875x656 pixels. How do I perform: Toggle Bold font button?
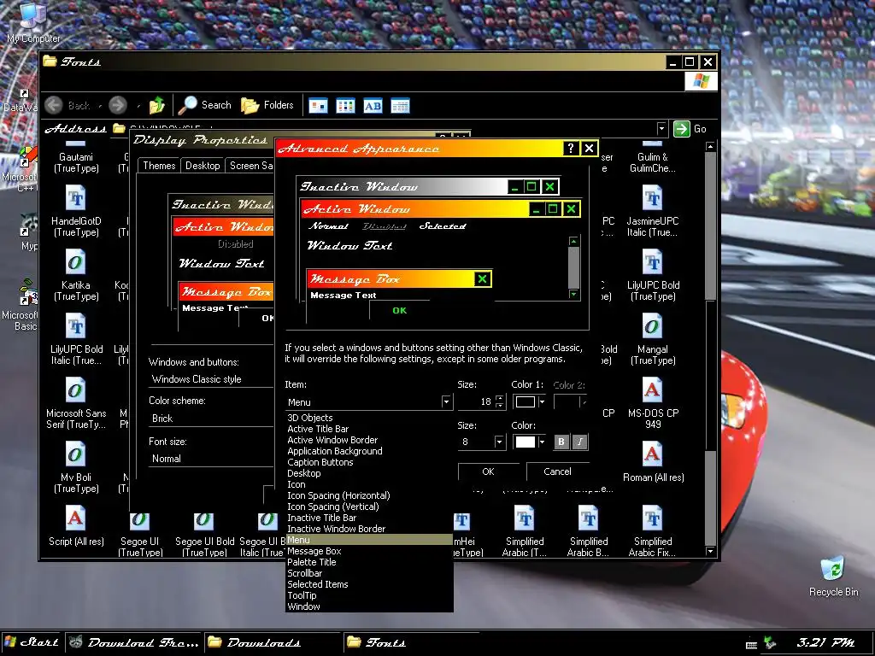(561, 442)
